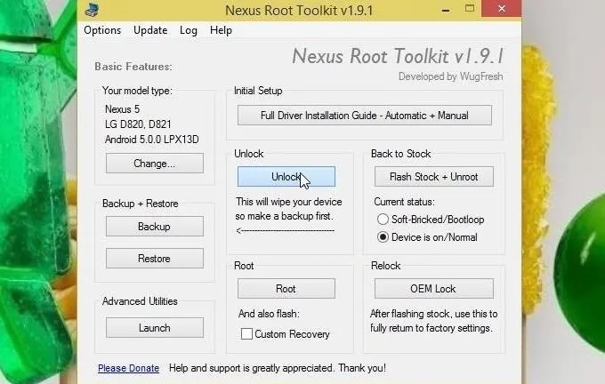Click the 'Current status:' label
This screenshot has height=384, width=605.
point(404,202)
